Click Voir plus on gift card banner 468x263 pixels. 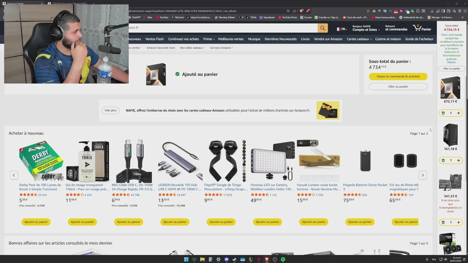110,110
